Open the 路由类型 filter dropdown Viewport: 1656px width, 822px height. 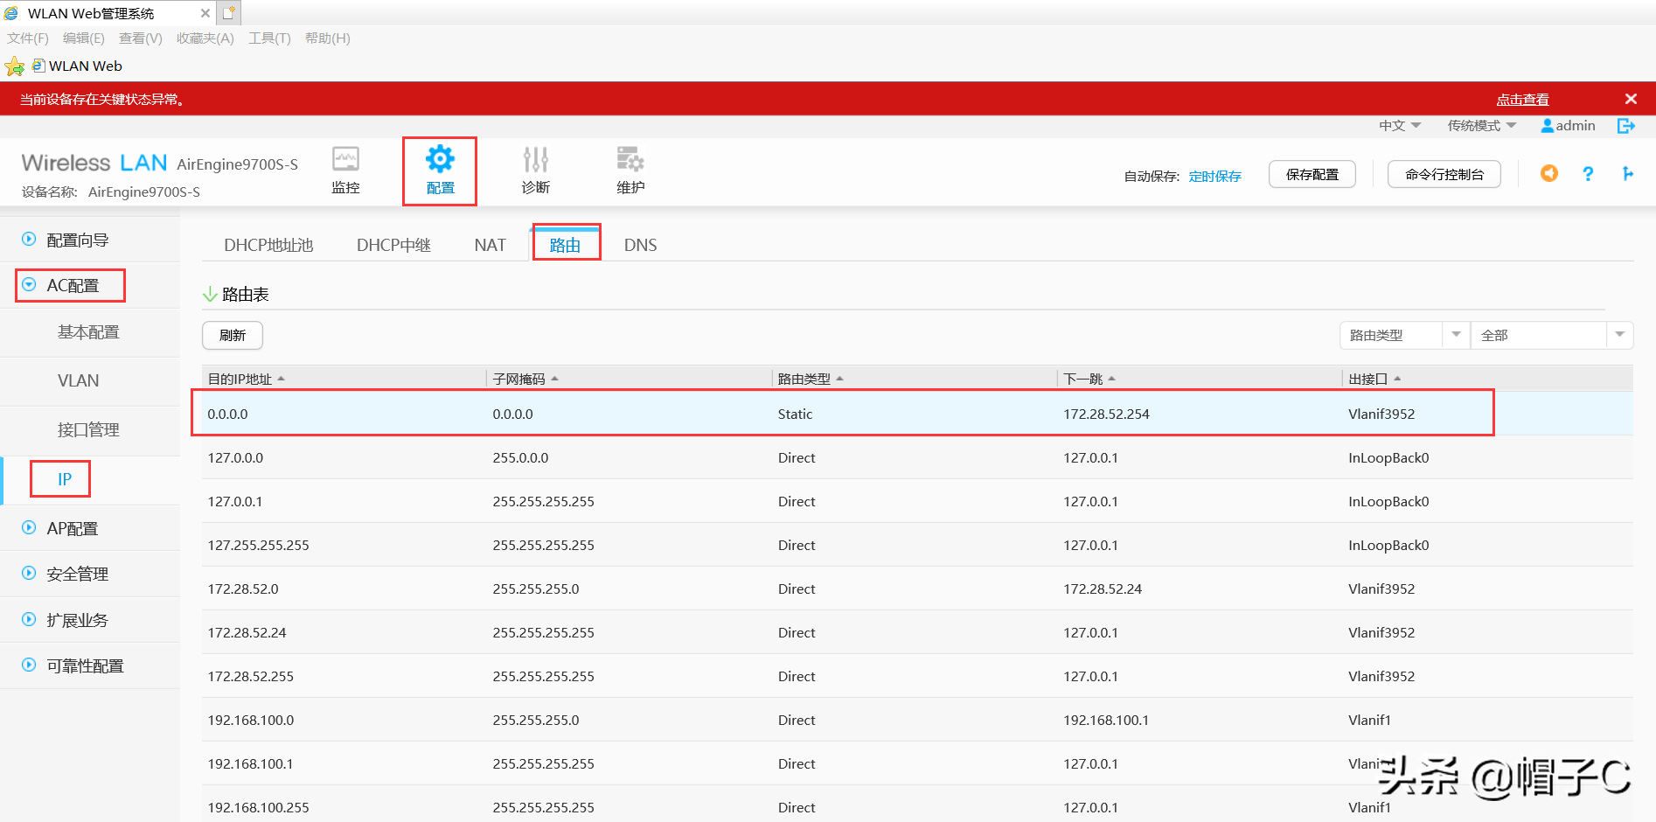tap(1404, 335)
